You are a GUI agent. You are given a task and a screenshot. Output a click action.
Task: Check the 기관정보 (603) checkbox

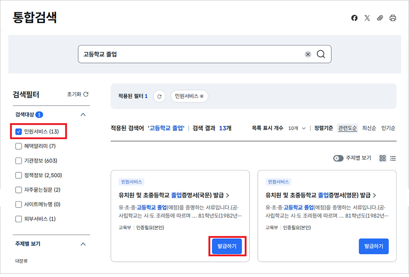tap(18, 161)
